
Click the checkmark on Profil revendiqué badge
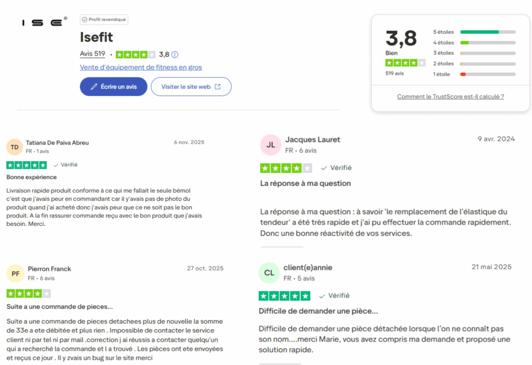85,19
